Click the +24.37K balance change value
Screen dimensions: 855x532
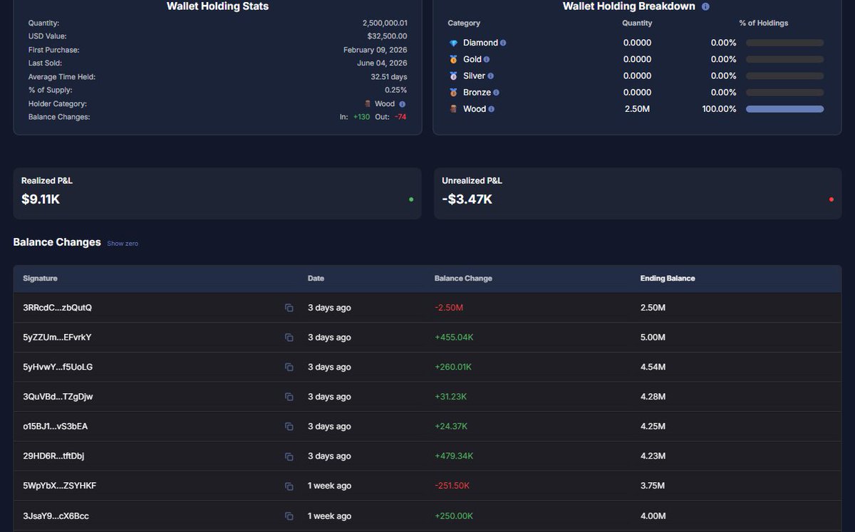451,427
